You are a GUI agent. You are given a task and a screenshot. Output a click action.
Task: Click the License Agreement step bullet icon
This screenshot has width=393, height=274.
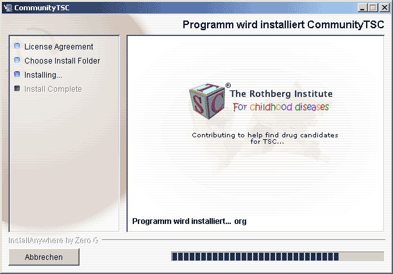tap(17, 46)
